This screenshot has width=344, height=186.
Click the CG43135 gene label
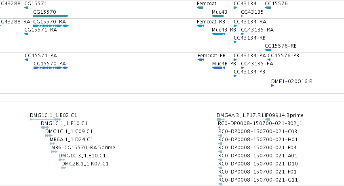tap(252, 12)
